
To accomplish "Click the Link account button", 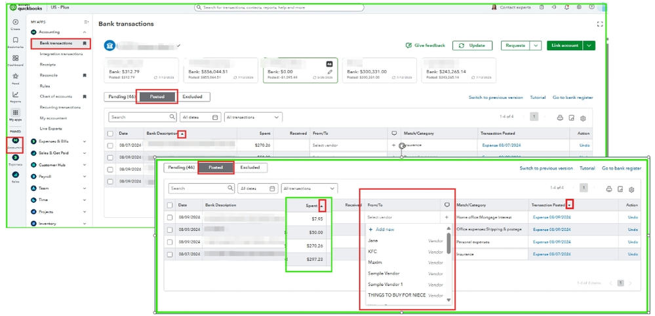I will click(x=565, y=45).
